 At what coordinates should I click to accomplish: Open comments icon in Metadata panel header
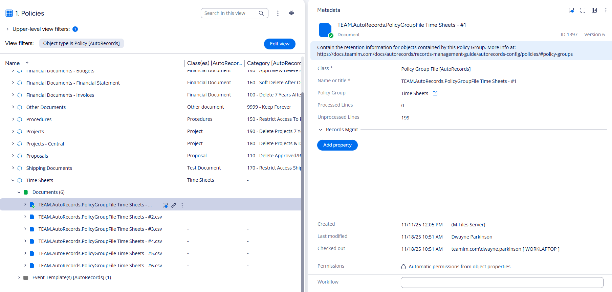[571, 10]
